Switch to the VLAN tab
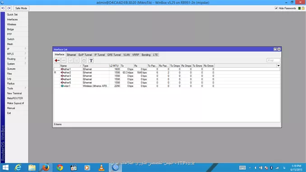Screen dimensions: 306x172 [x=126, y=55]
